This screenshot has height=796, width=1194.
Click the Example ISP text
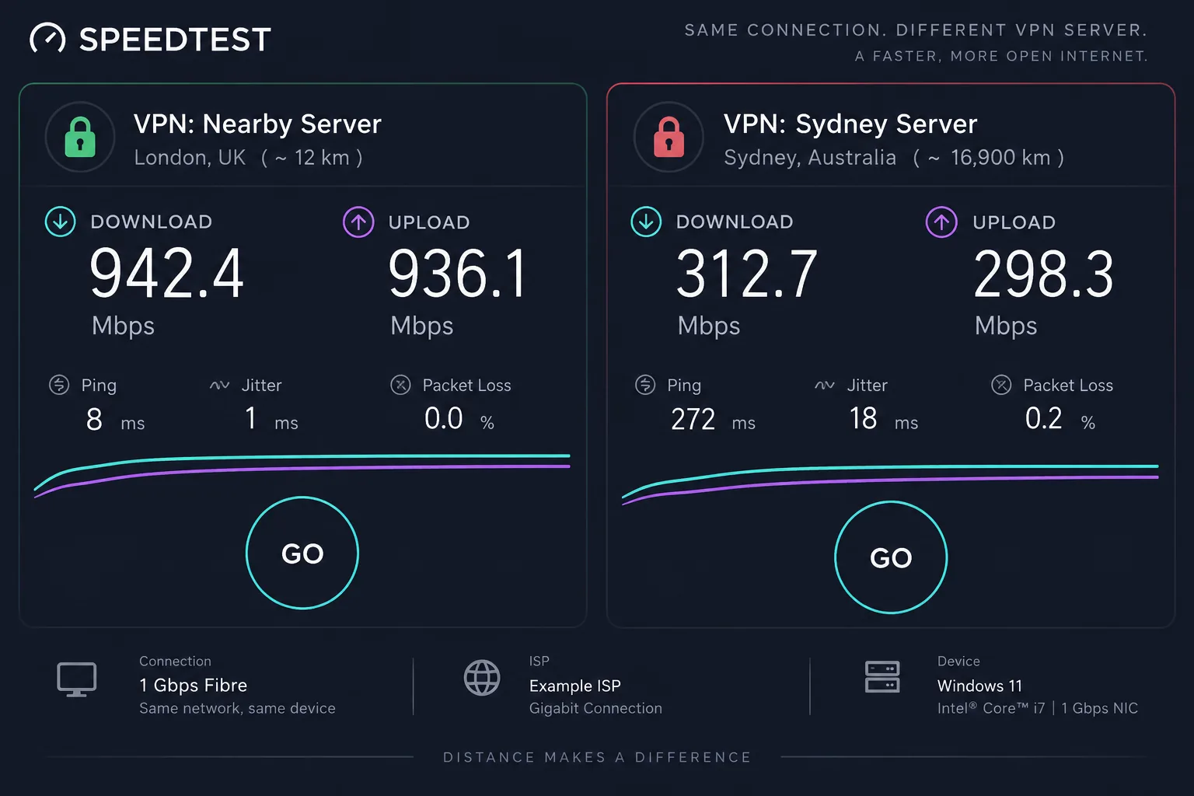coord(575,686)
